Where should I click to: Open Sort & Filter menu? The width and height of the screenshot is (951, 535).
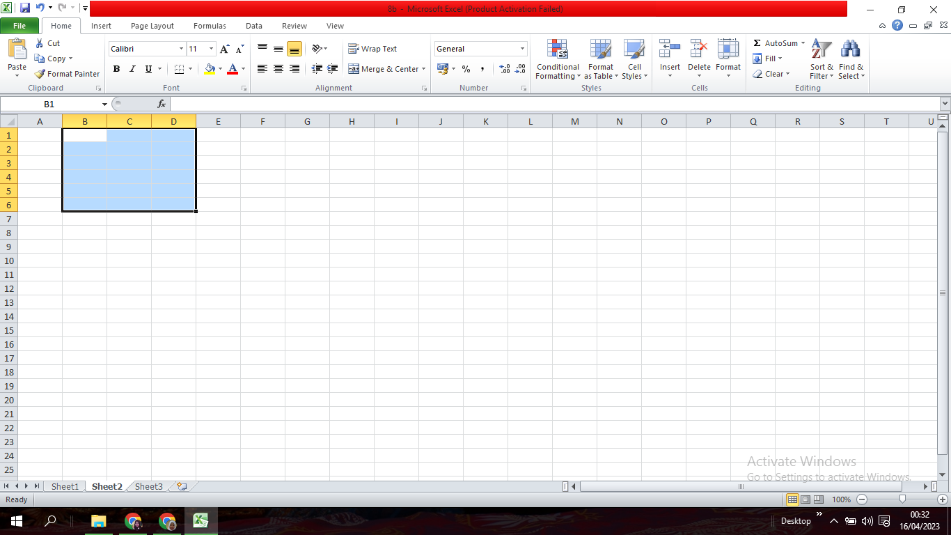point(822,60)
